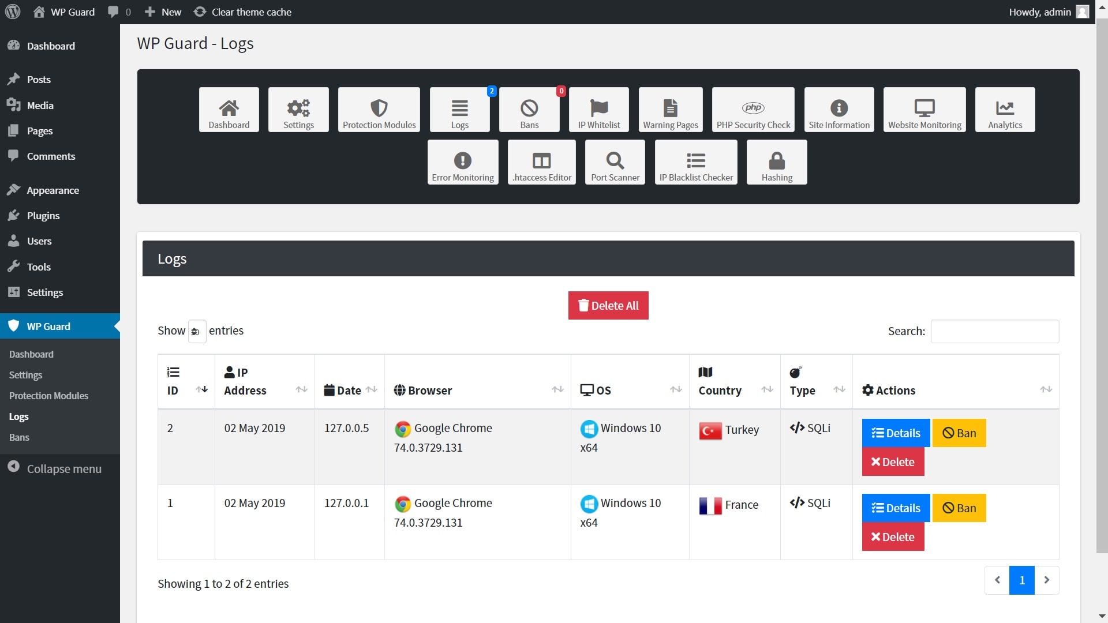Ban the IP from Turkey
Screen dimensions: 1108x623
(x=959, y=433)
